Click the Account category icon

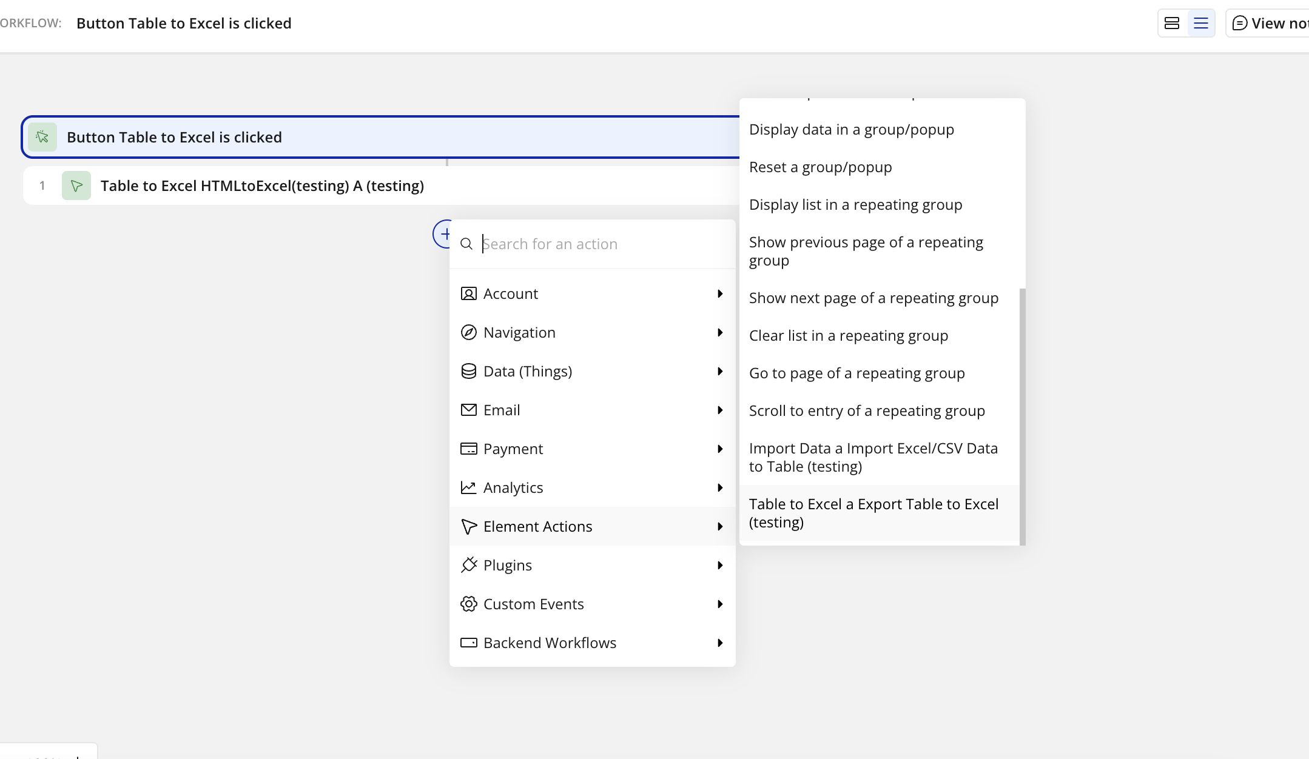pos(468,294)
